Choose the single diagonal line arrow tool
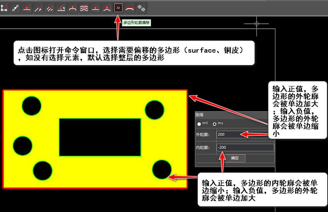The width and height of the screenshot is (328, 212). click(38, 8)
